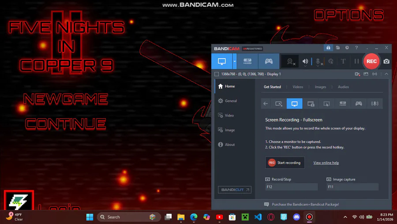Open output folder icon in title bar
Image resolution: width=397 pixels, height=224 pixels.
click(338, 48)
